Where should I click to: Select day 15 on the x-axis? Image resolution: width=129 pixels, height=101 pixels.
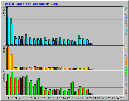point(60,98)
